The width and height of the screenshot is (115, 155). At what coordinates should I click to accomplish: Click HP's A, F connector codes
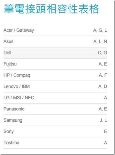[x=103, y=75]
